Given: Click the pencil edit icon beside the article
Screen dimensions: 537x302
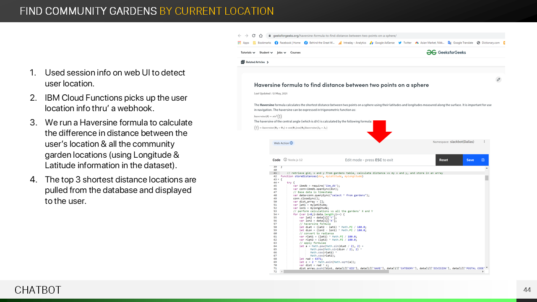Looking at the screenshot, I should 498,79.
